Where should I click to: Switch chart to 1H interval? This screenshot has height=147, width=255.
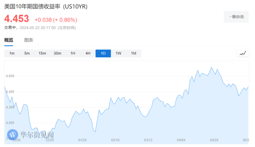click(x=73, y=53)
